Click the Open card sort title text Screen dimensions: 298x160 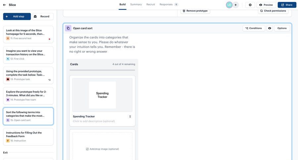[x=83, y=28]
